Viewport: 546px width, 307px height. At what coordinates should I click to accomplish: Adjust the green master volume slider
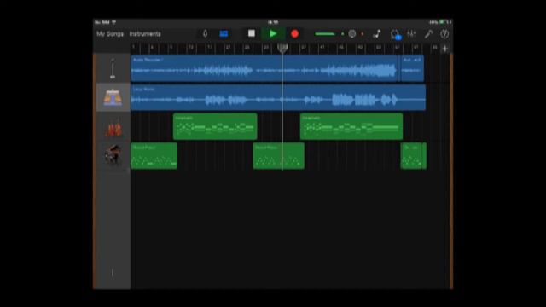324,34
